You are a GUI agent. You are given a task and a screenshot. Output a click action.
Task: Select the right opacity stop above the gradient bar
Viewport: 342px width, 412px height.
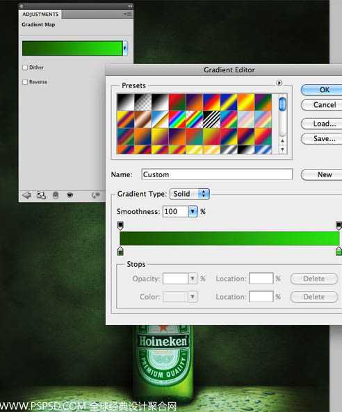(x=339, y=225)
